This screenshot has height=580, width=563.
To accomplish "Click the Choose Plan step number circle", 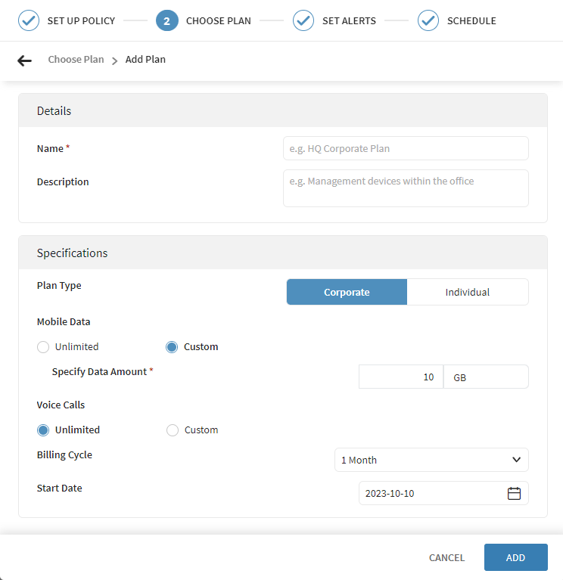I will pos(166,20).
